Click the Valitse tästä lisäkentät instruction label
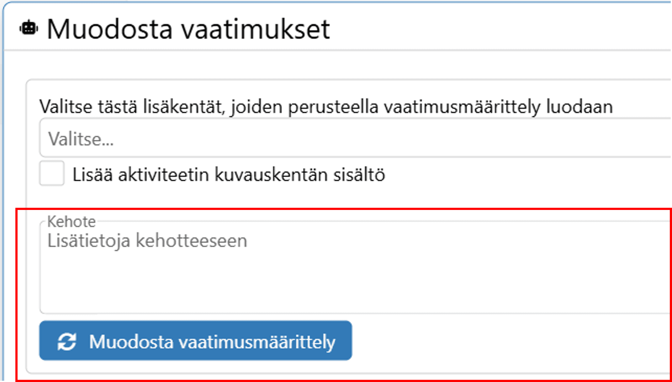 (x=326, y=107)
